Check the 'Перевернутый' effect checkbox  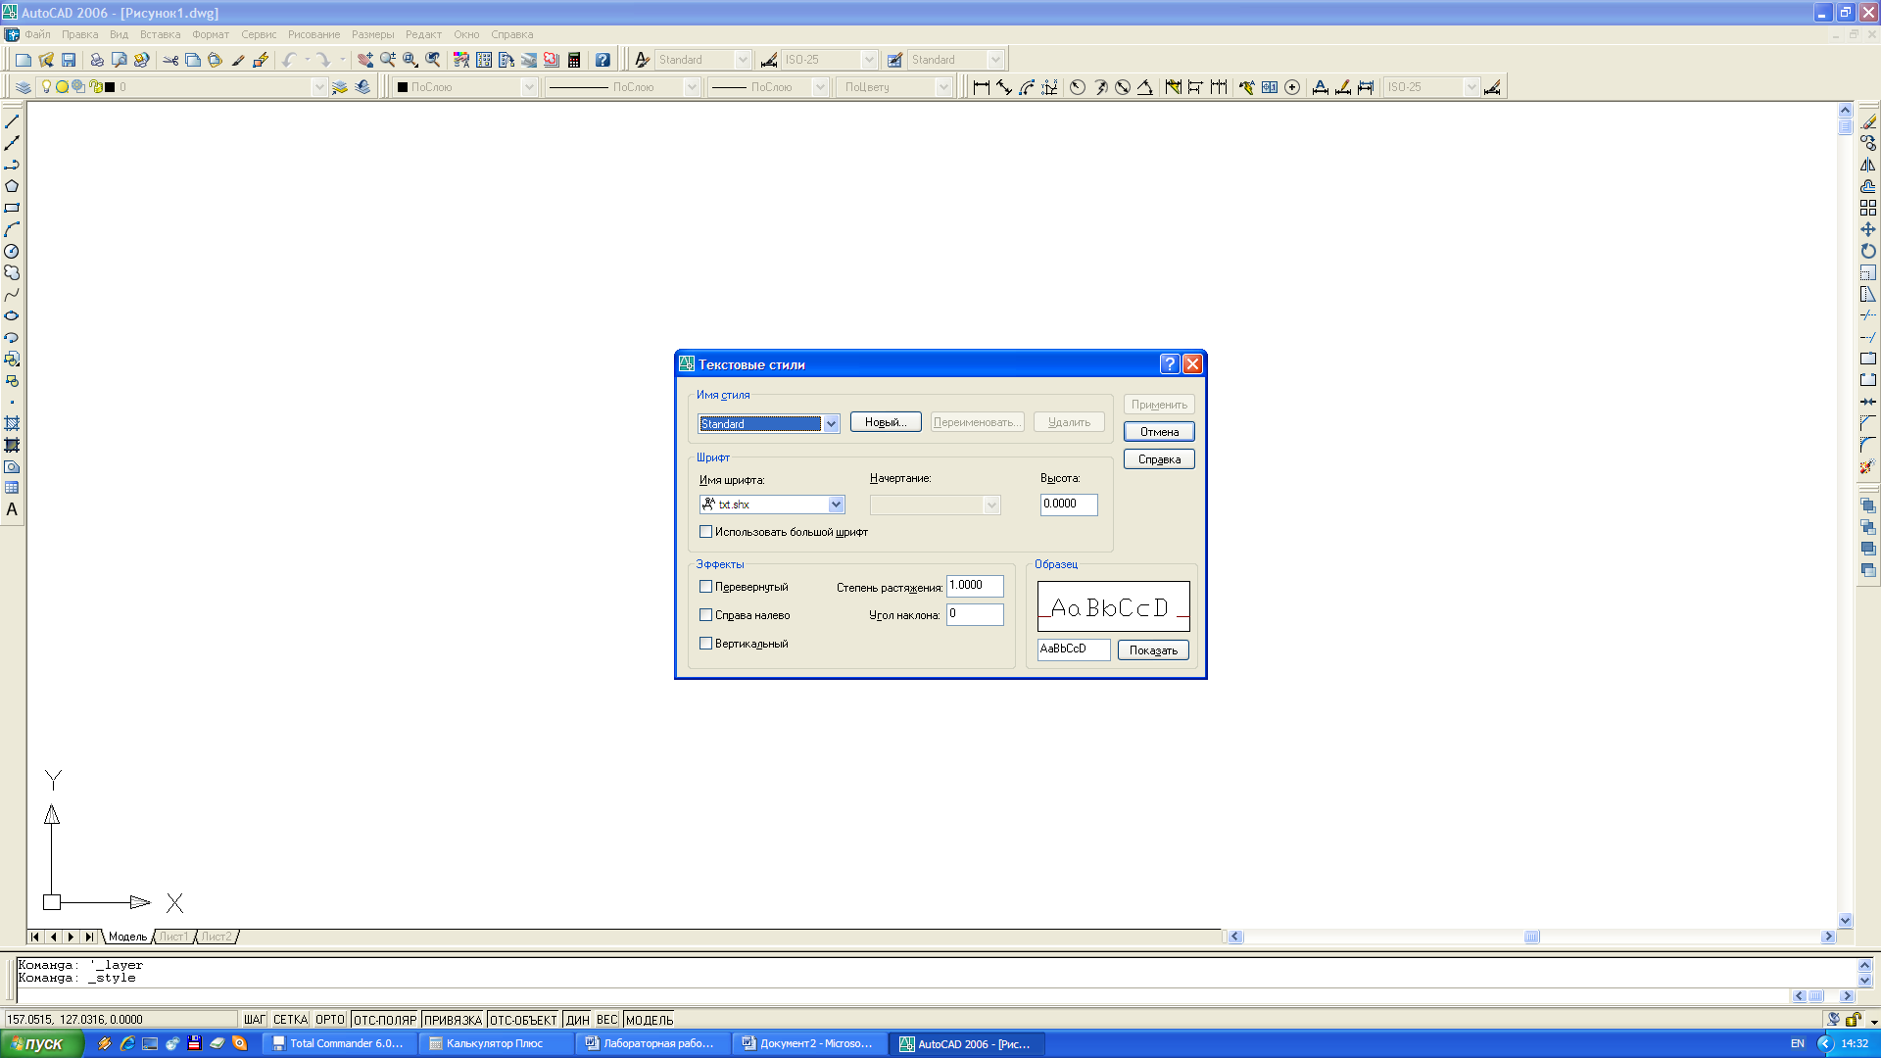[x=705, y=587]
